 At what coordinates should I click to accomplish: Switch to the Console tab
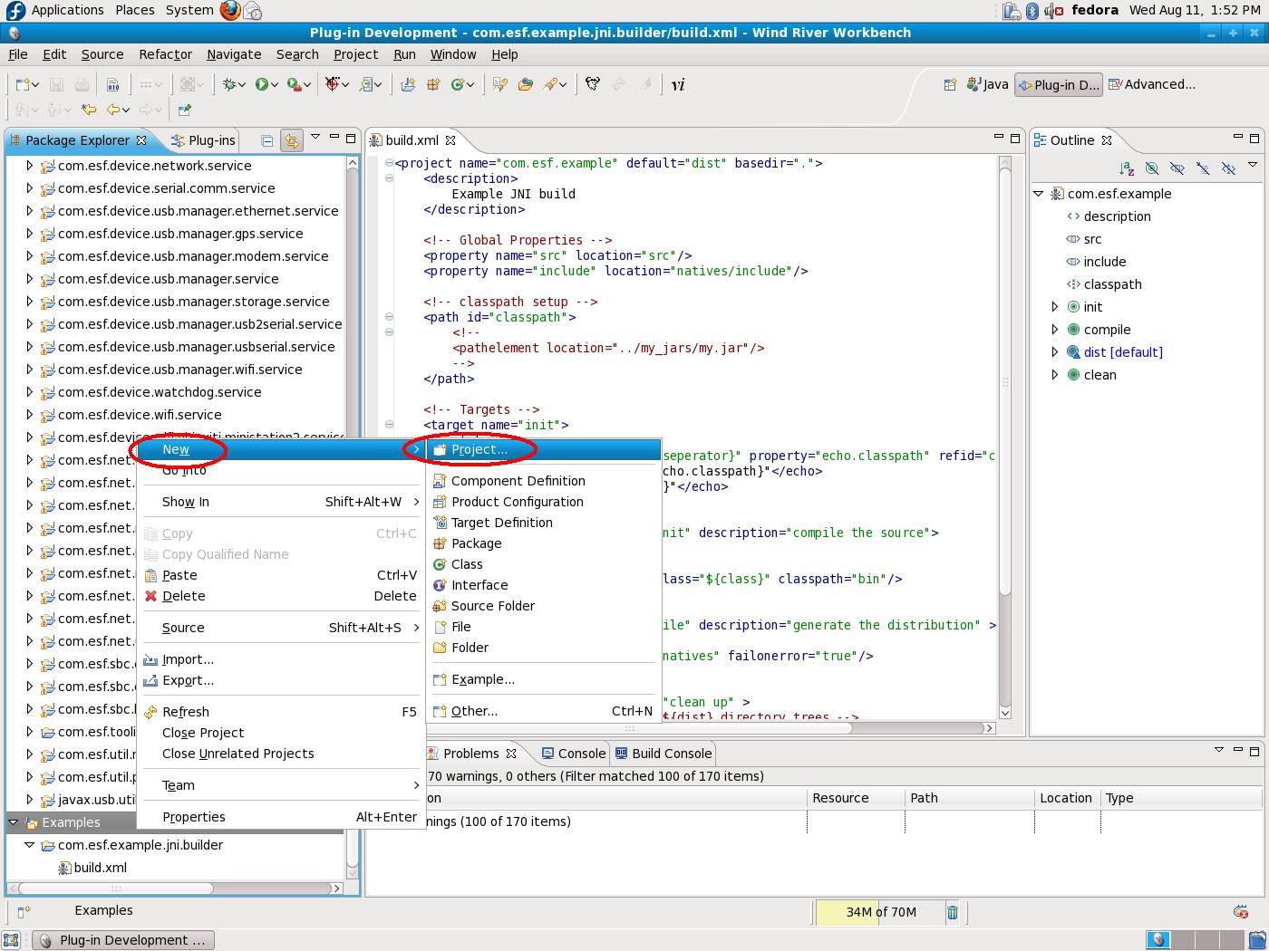[573, 754]
